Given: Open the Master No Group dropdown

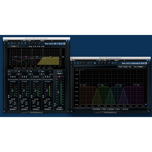Looking at the screenshot, I should click(x=60, y=109).
